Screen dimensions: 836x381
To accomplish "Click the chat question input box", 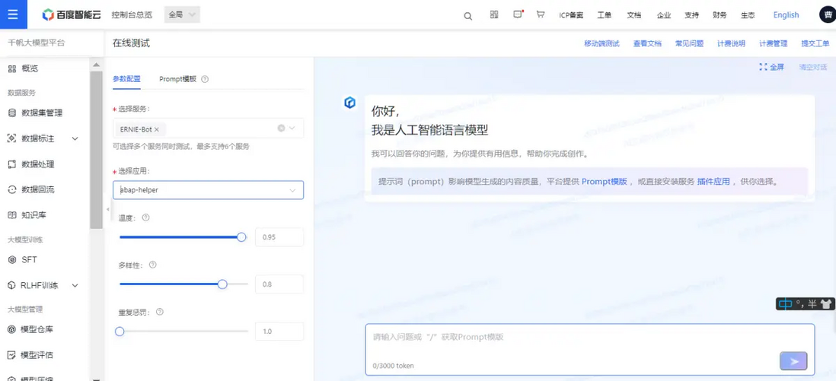I will [x=589, y=349].
